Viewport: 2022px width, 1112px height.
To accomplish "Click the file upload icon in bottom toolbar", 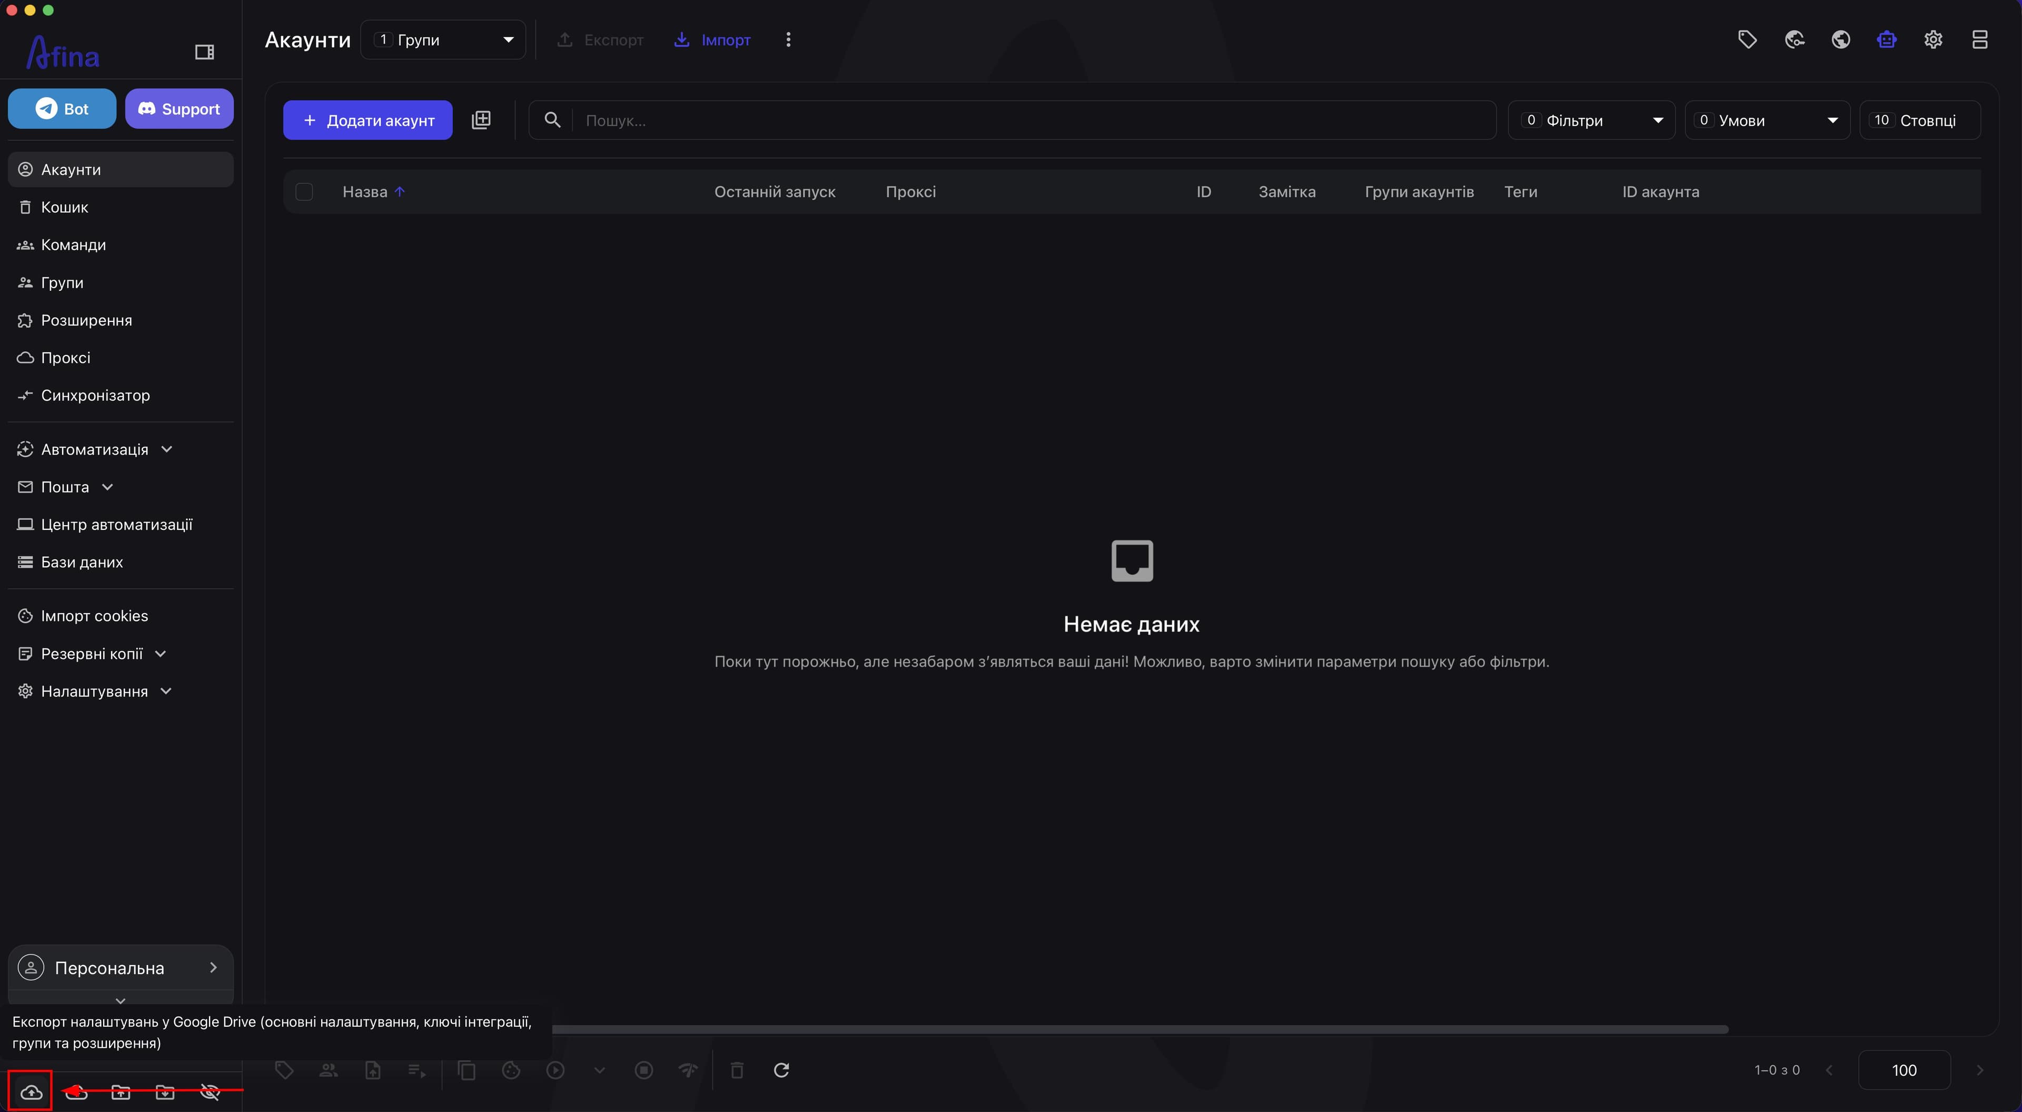I will tap(373, 1069).
